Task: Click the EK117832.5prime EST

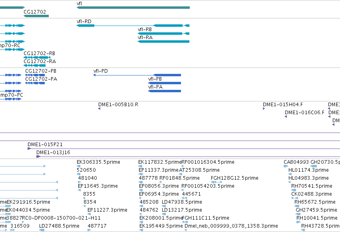Action: [x=141, y=166]
